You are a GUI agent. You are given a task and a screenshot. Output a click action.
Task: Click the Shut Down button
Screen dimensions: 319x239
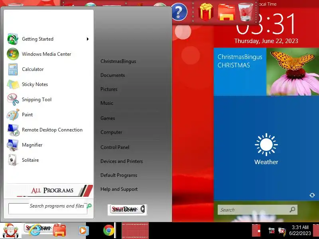click(125, 209)
